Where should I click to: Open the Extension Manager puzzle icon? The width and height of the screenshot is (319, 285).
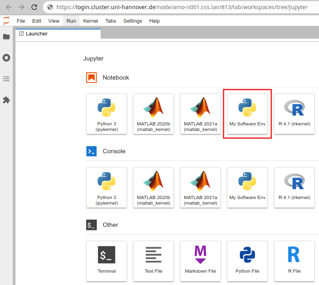click(x=6, y=100)
